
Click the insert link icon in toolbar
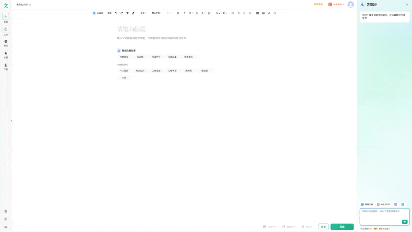269,13
